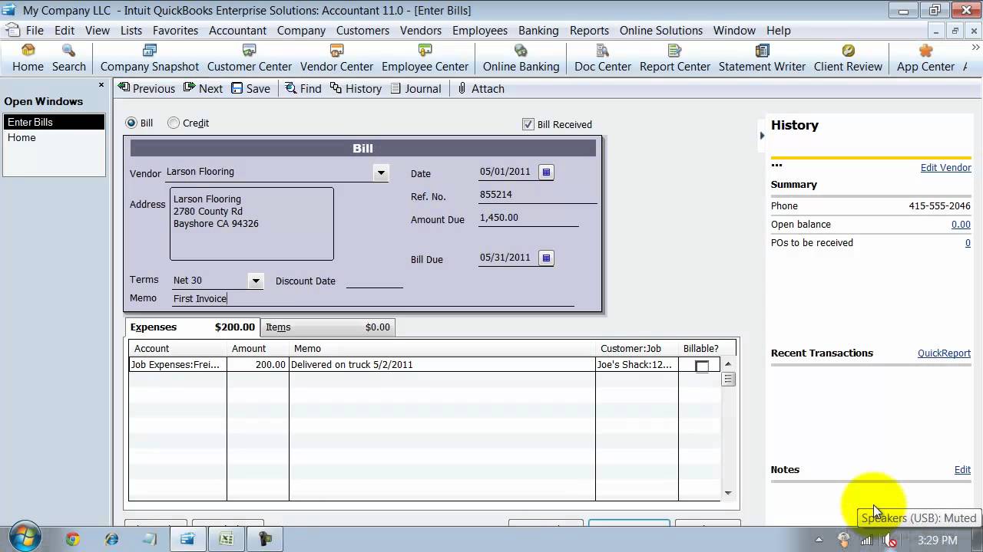Toggle the Bill Received checkbox
The height and width of the screenshot is (552, 983).
pyautogui.click(x=528, y=124)
